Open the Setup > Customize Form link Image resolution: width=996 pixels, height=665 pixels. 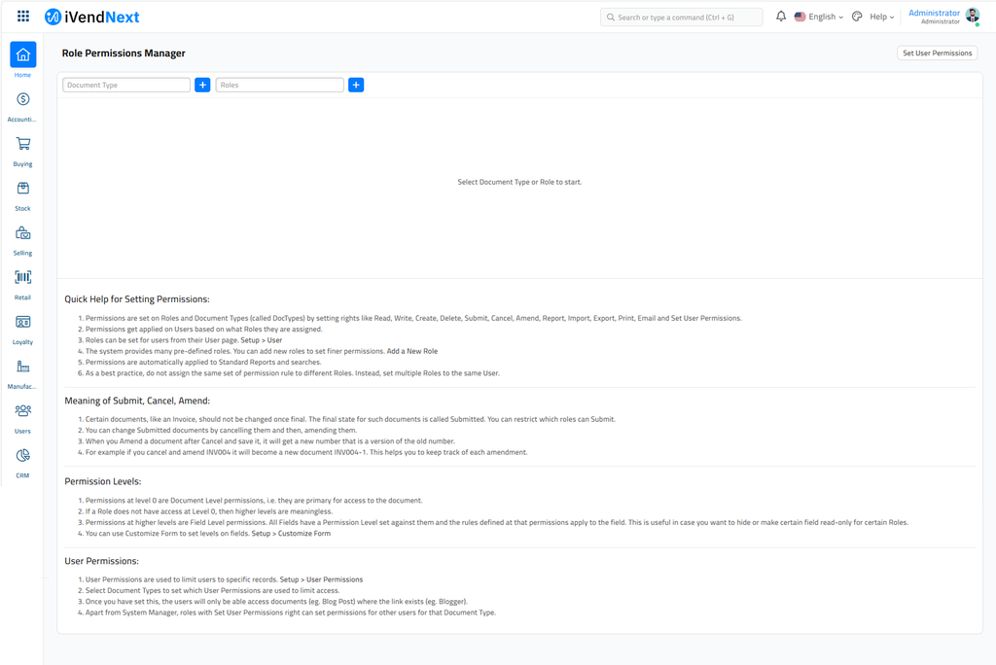point(293,533)
